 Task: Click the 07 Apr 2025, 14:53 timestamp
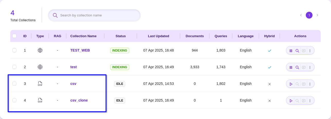[159, 84]
